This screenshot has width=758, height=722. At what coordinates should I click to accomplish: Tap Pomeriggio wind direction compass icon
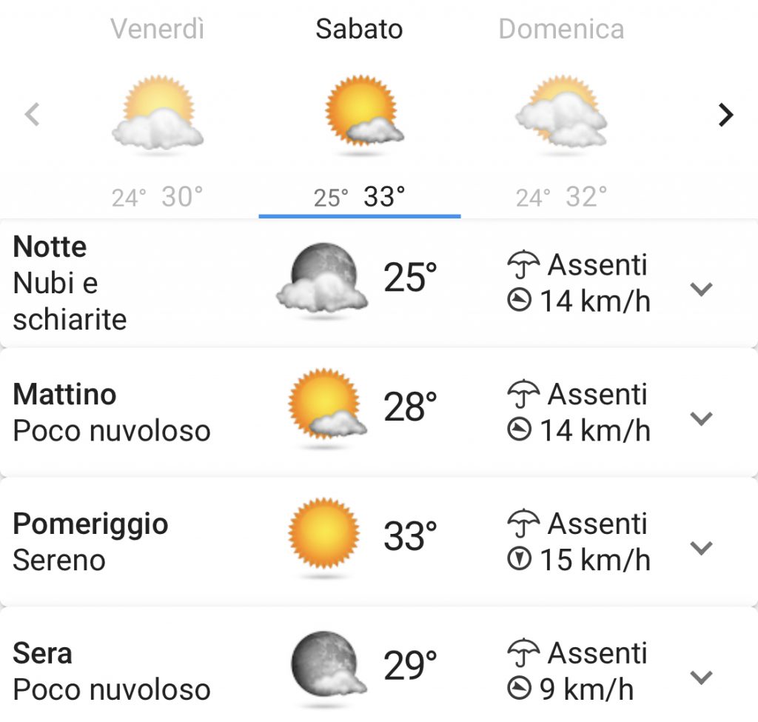520,559
